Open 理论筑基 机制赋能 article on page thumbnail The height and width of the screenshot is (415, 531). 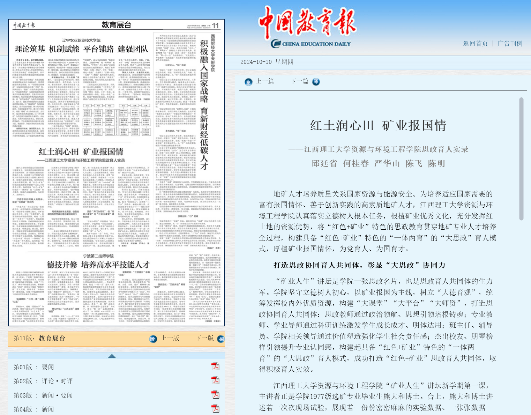81,49
